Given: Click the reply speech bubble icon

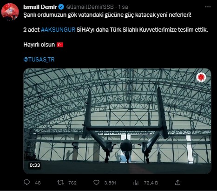Looking at the screenshot, I should point(26,182).
